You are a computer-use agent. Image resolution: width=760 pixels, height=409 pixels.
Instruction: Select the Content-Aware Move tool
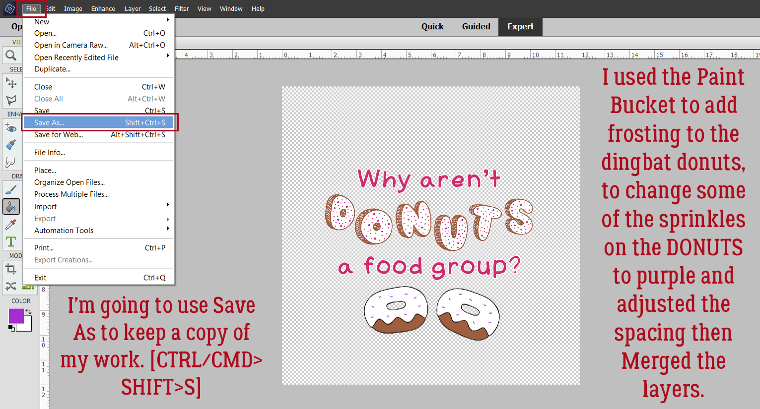point(11,287)
